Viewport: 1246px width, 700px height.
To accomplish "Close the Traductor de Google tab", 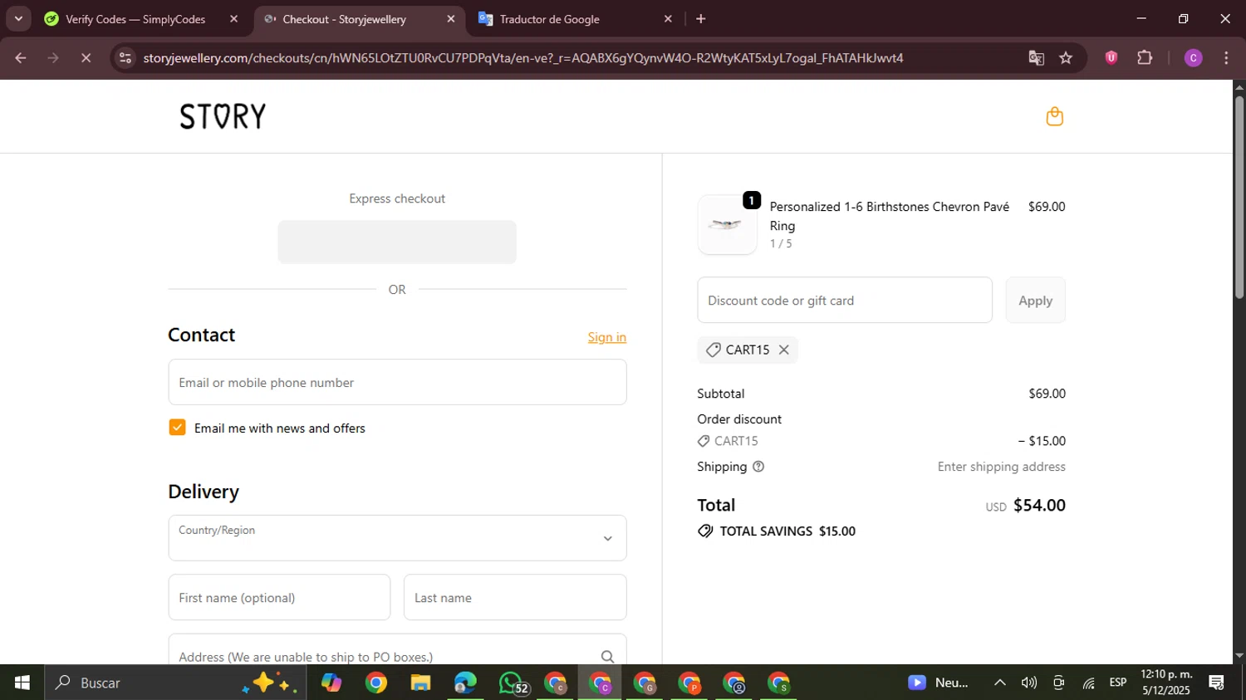I will pos(668,18).
